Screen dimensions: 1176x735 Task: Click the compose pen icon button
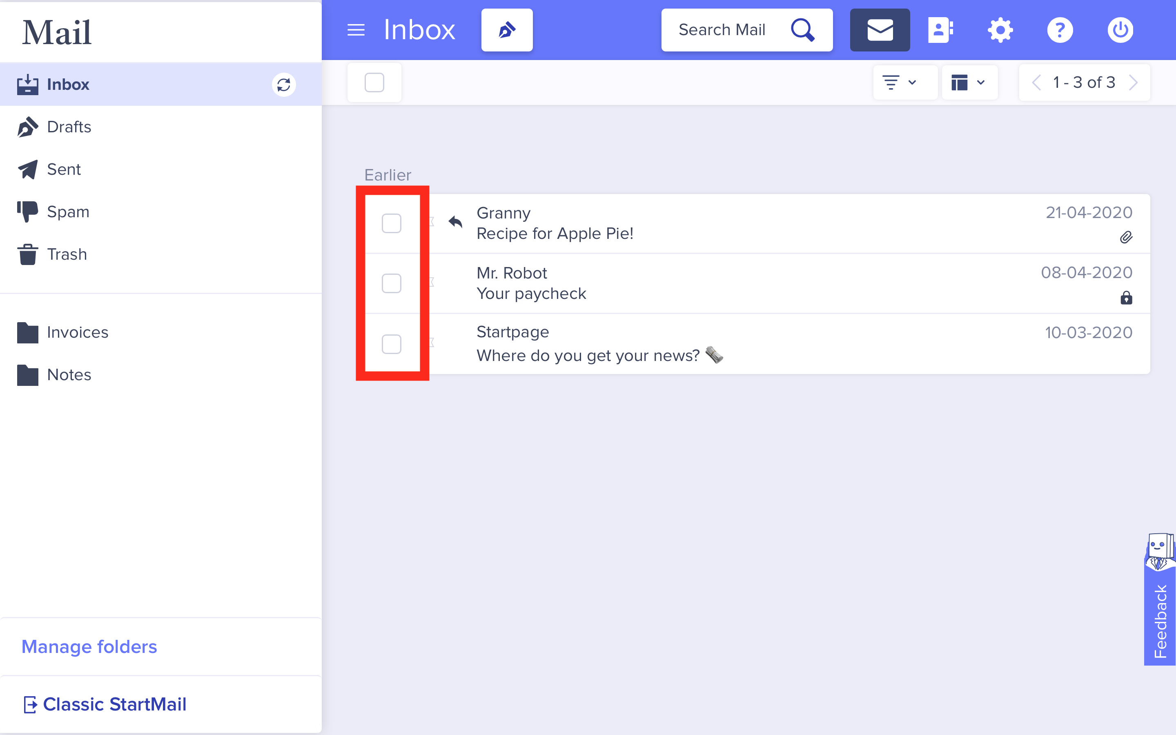point(506,30)
